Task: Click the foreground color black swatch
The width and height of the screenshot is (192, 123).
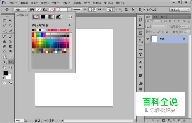Action: click(x=5, y=73)
